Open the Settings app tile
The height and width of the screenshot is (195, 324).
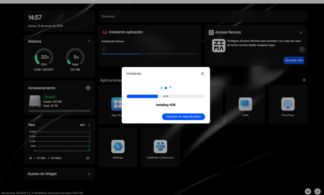pos(118,147)
